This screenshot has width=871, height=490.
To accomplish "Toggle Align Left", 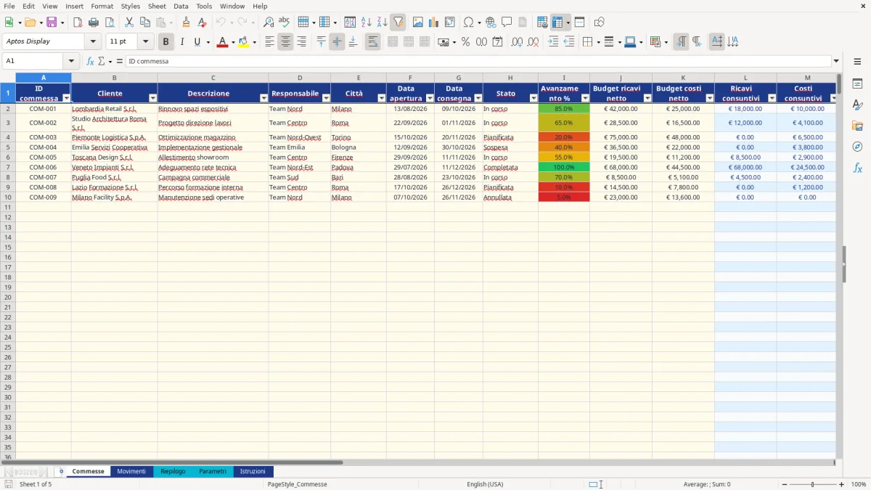I will pyautogui.click(x=269, y=42).
